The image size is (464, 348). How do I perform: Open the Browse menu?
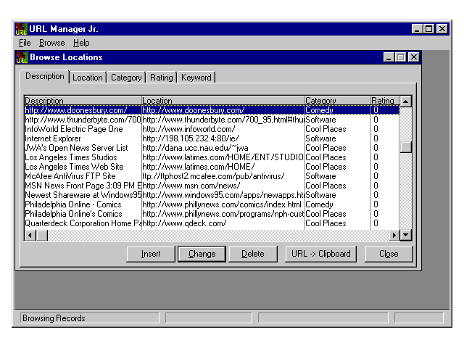51,43
